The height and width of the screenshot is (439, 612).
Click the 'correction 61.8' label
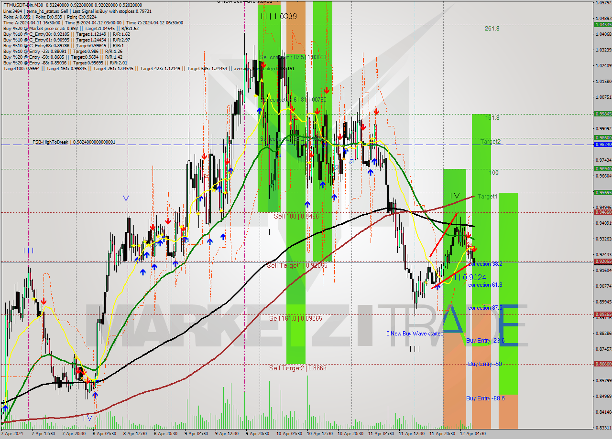tap(485, 285)
